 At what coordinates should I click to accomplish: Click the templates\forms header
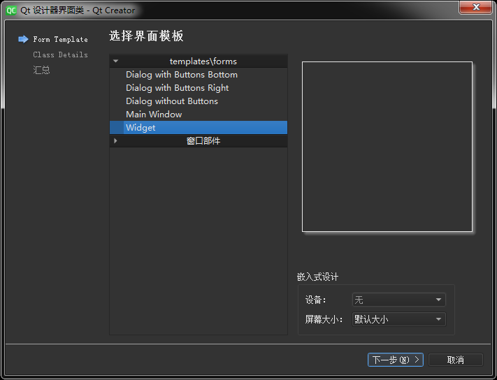coord(199,61)
